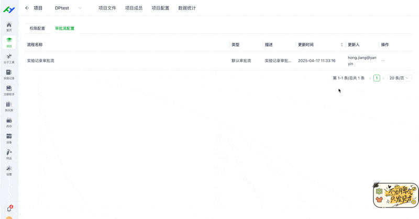Click the hong.jiang@yanyin updater cell
This screenshot has width=419, height=219.
click(x=362, y=61)
